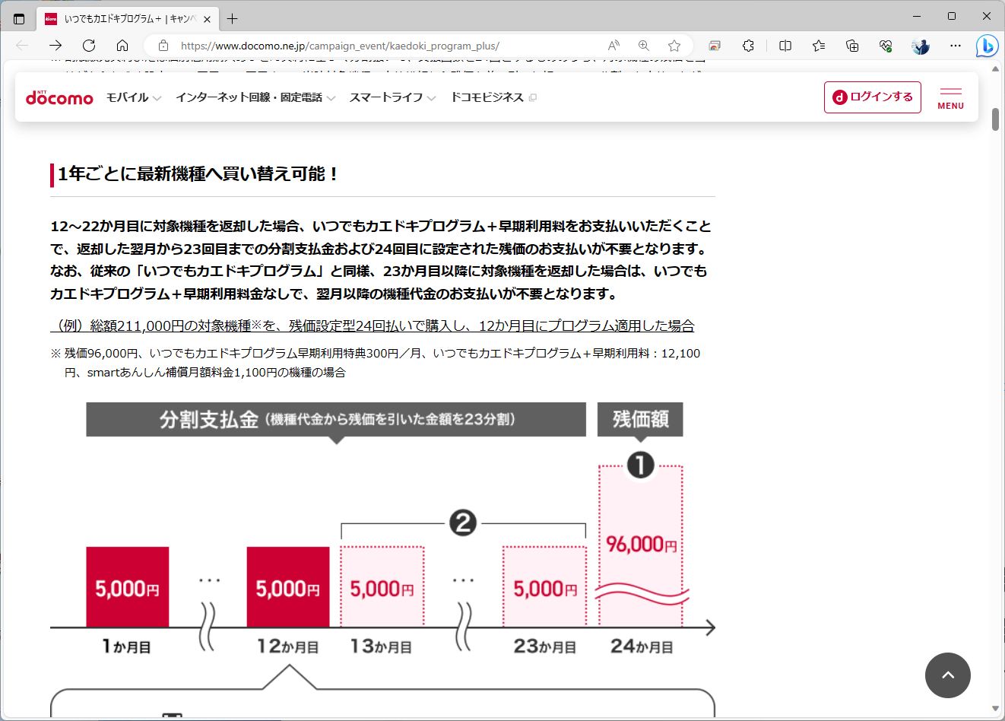Open the Collections panel

[852, 46]
